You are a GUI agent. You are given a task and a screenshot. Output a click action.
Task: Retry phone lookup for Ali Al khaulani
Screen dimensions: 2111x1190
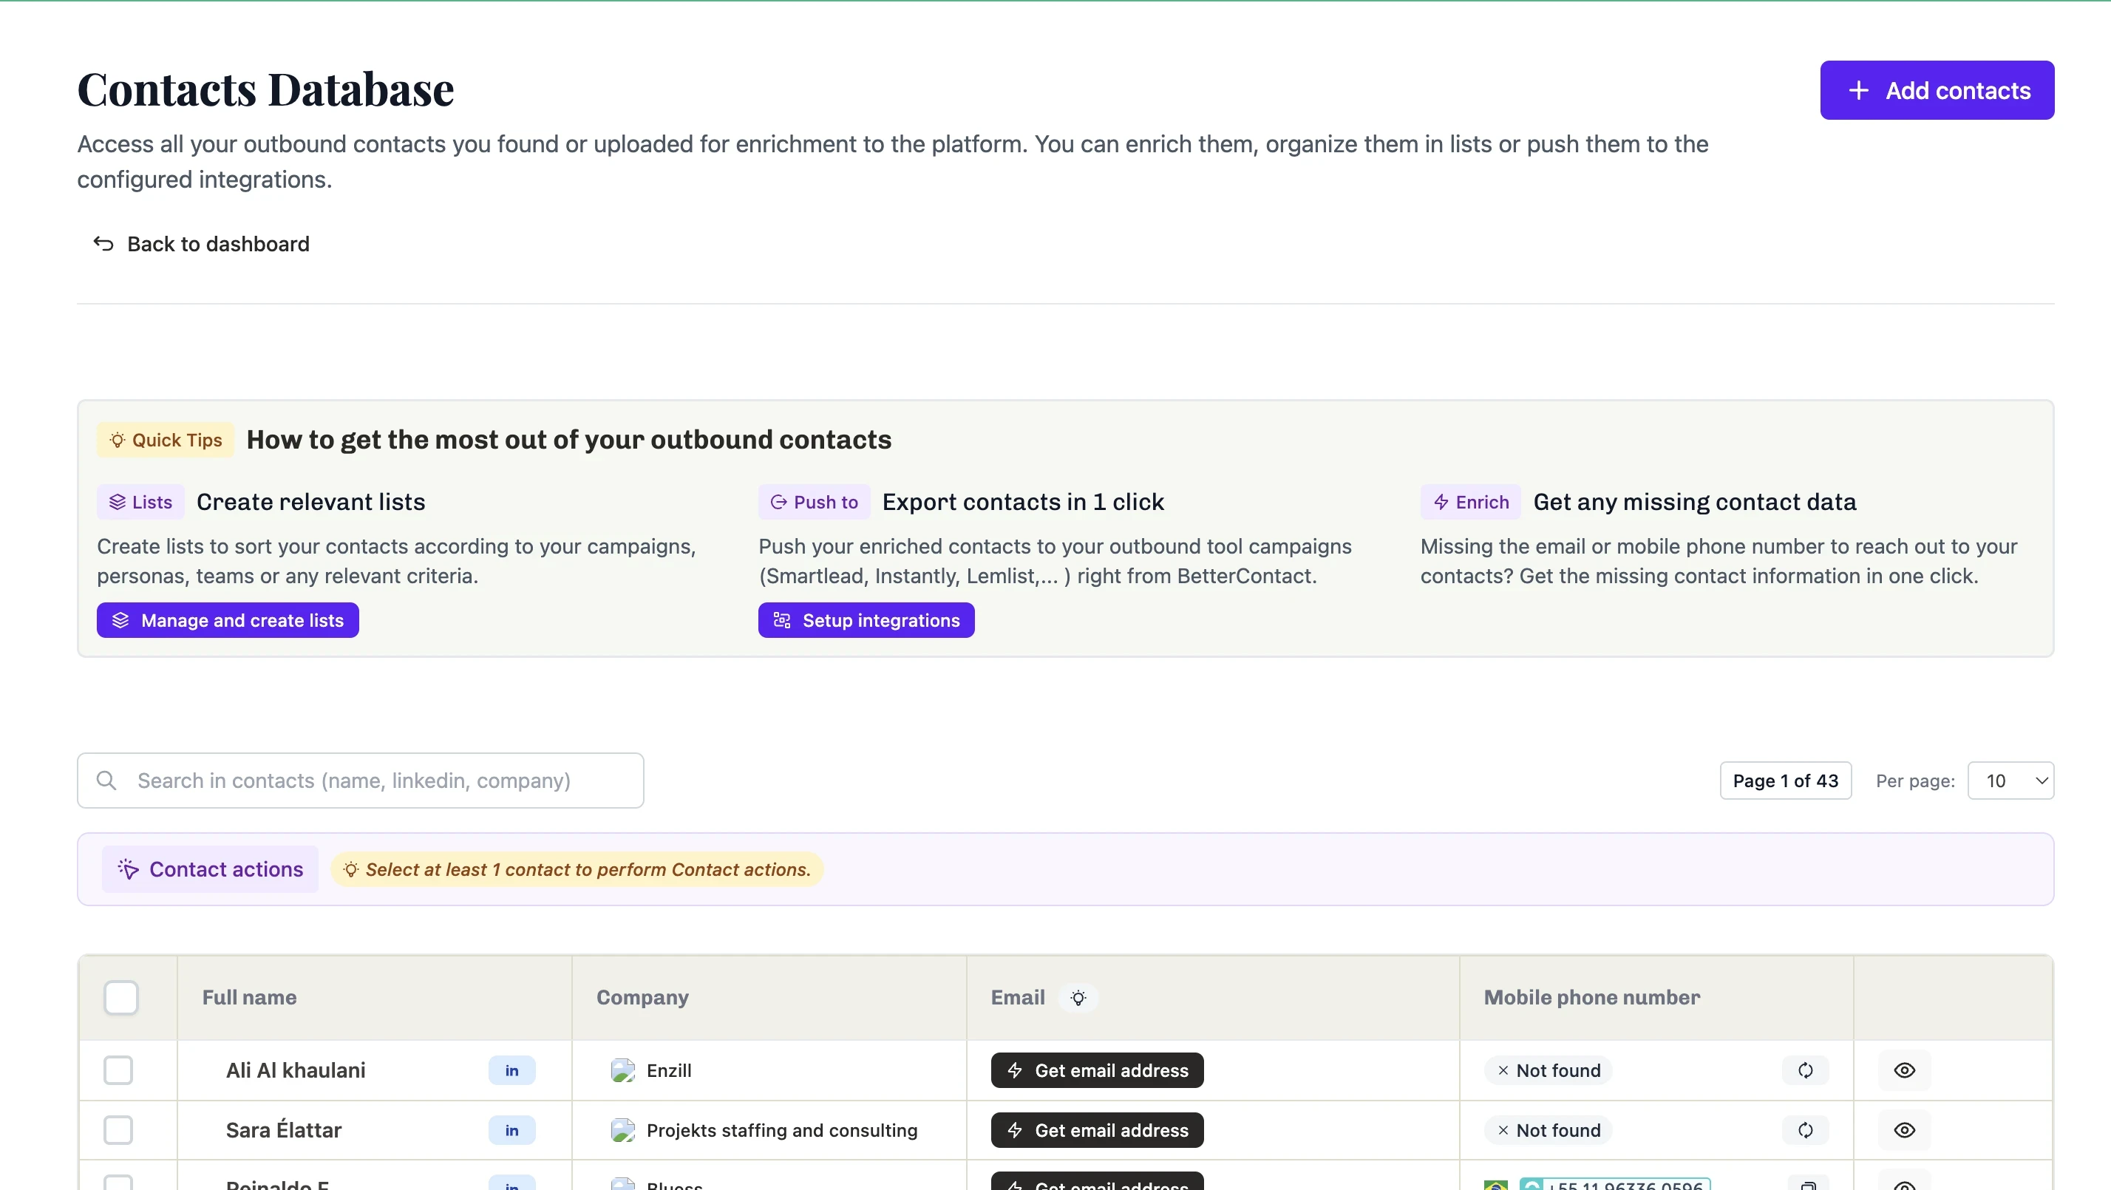(x=1805, y=1070)
